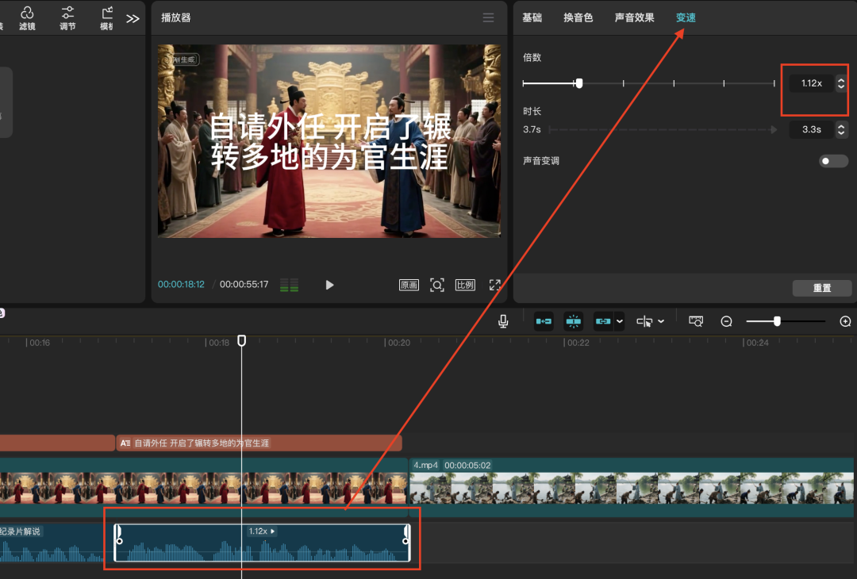
Task: Click the 原画 quality button in player
Action: click(x=409, y=285)
